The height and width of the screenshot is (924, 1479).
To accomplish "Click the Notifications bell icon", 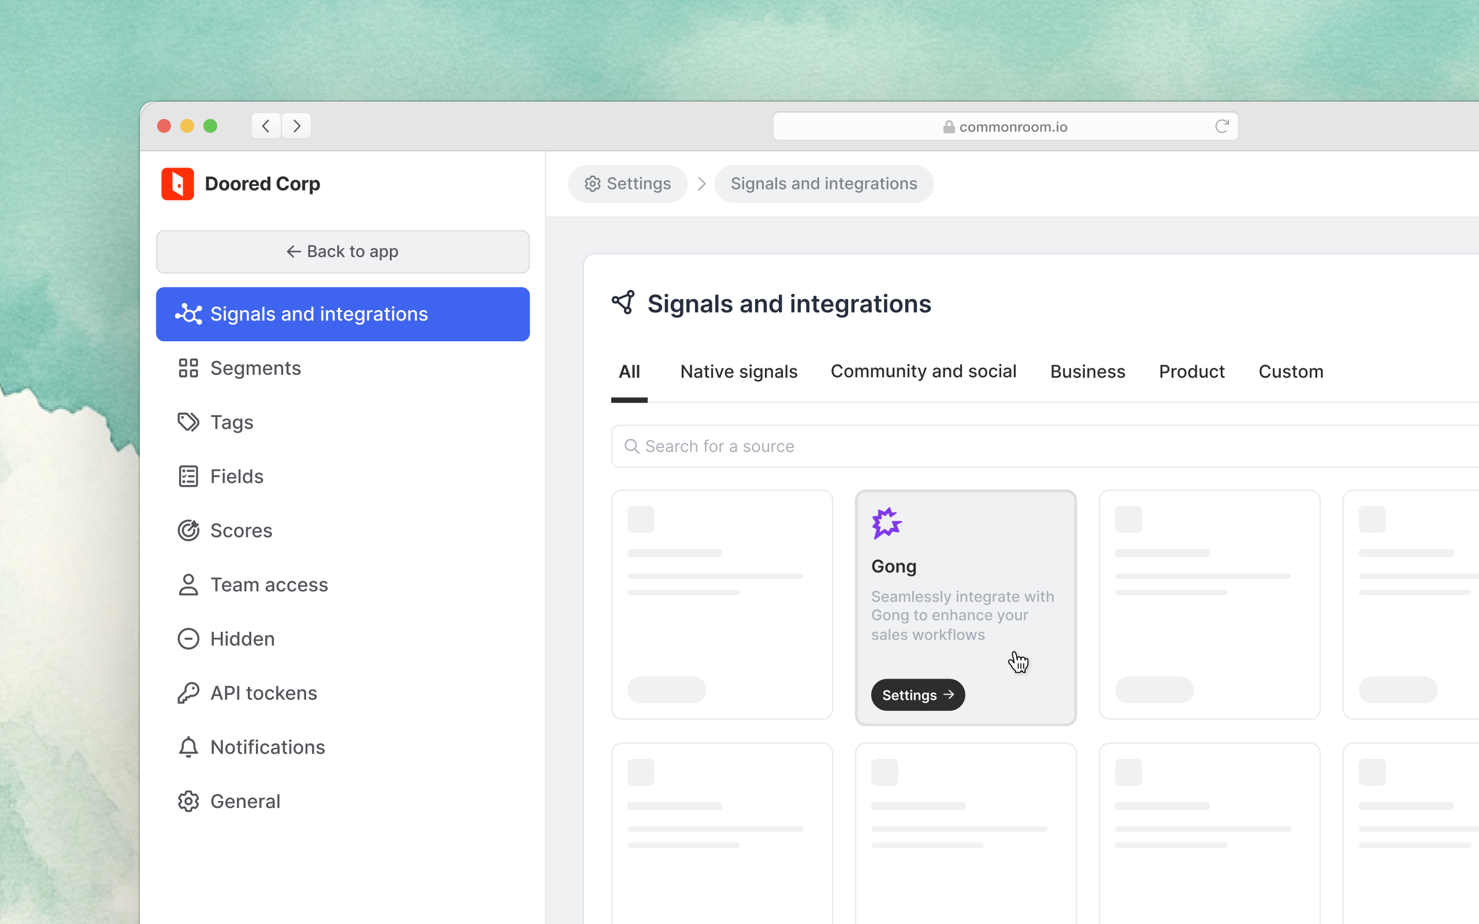I will pos(188,747).
